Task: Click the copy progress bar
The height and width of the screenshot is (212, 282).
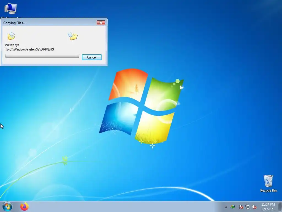Action: tap(42, 56)
